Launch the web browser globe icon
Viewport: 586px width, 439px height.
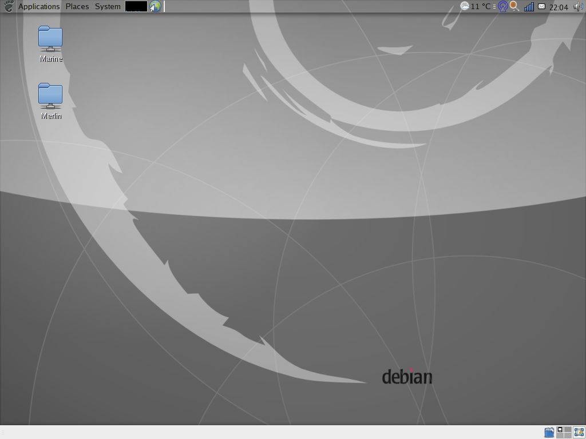tap(156, 6)
